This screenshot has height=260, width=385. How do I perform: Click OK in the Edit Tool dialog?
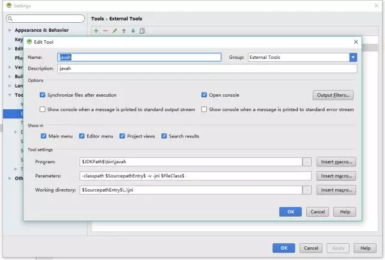pos(291,212)
